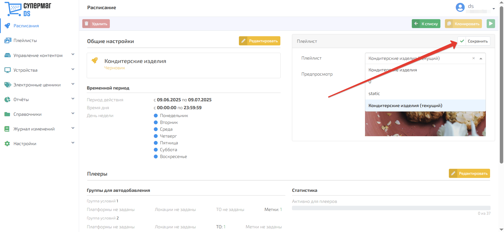The width and height of the screenshot is (504, 232).
Task: Click the playlist preview image
Action: coord(425,124)
